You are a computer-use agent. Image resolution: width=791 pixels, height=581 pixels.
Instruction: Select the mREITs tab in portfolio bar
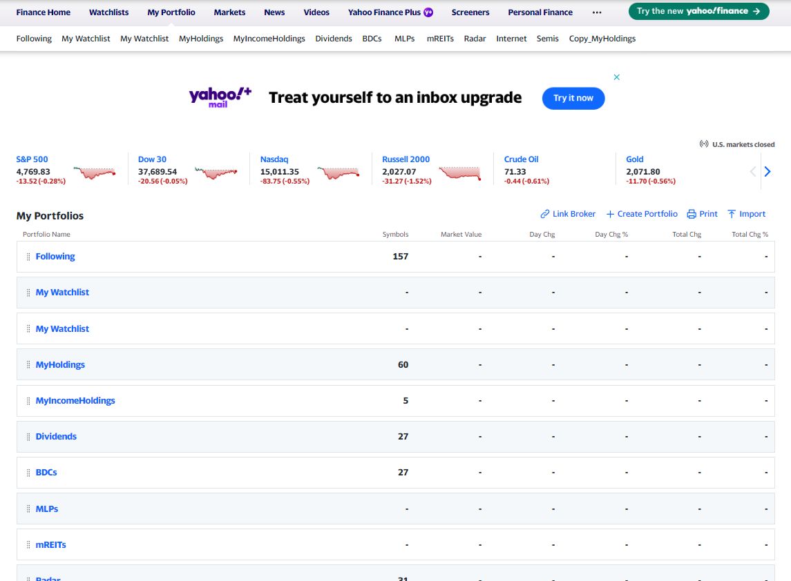pyautogui.click(x=440, y=39)
